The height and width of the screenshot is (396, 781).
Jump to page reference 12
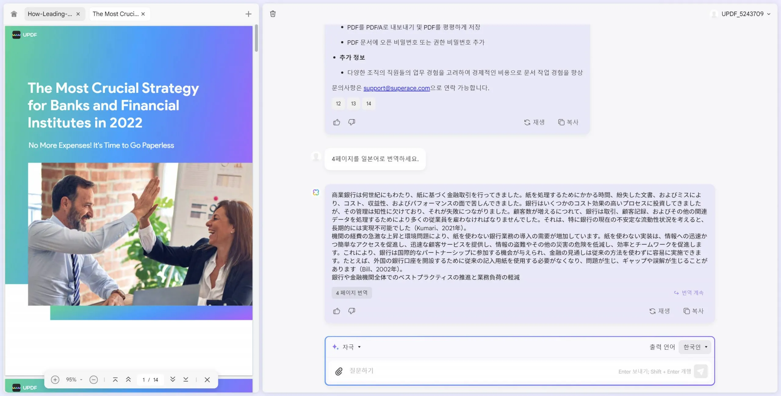point(338,104)
